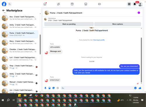Choose a sticker icon in composer
This screenshot has width=146, height=107.
[53, 88]
